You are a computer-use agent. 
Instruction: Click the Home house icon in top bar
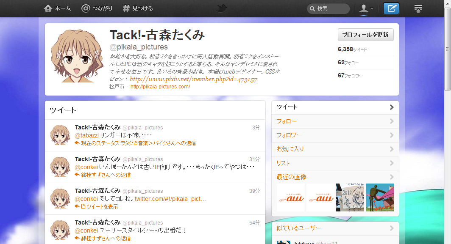click(x=49, y=8)
